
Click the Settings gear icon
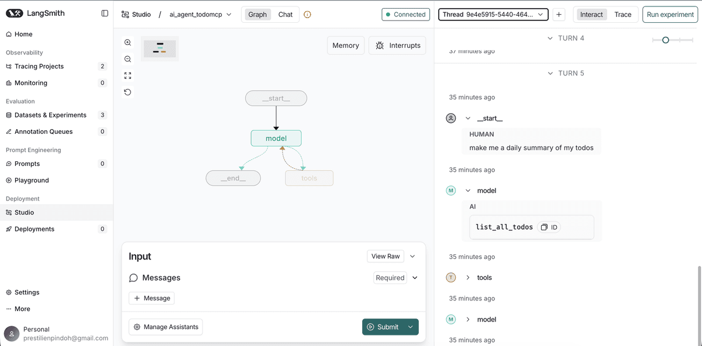(x=9, y=292)
